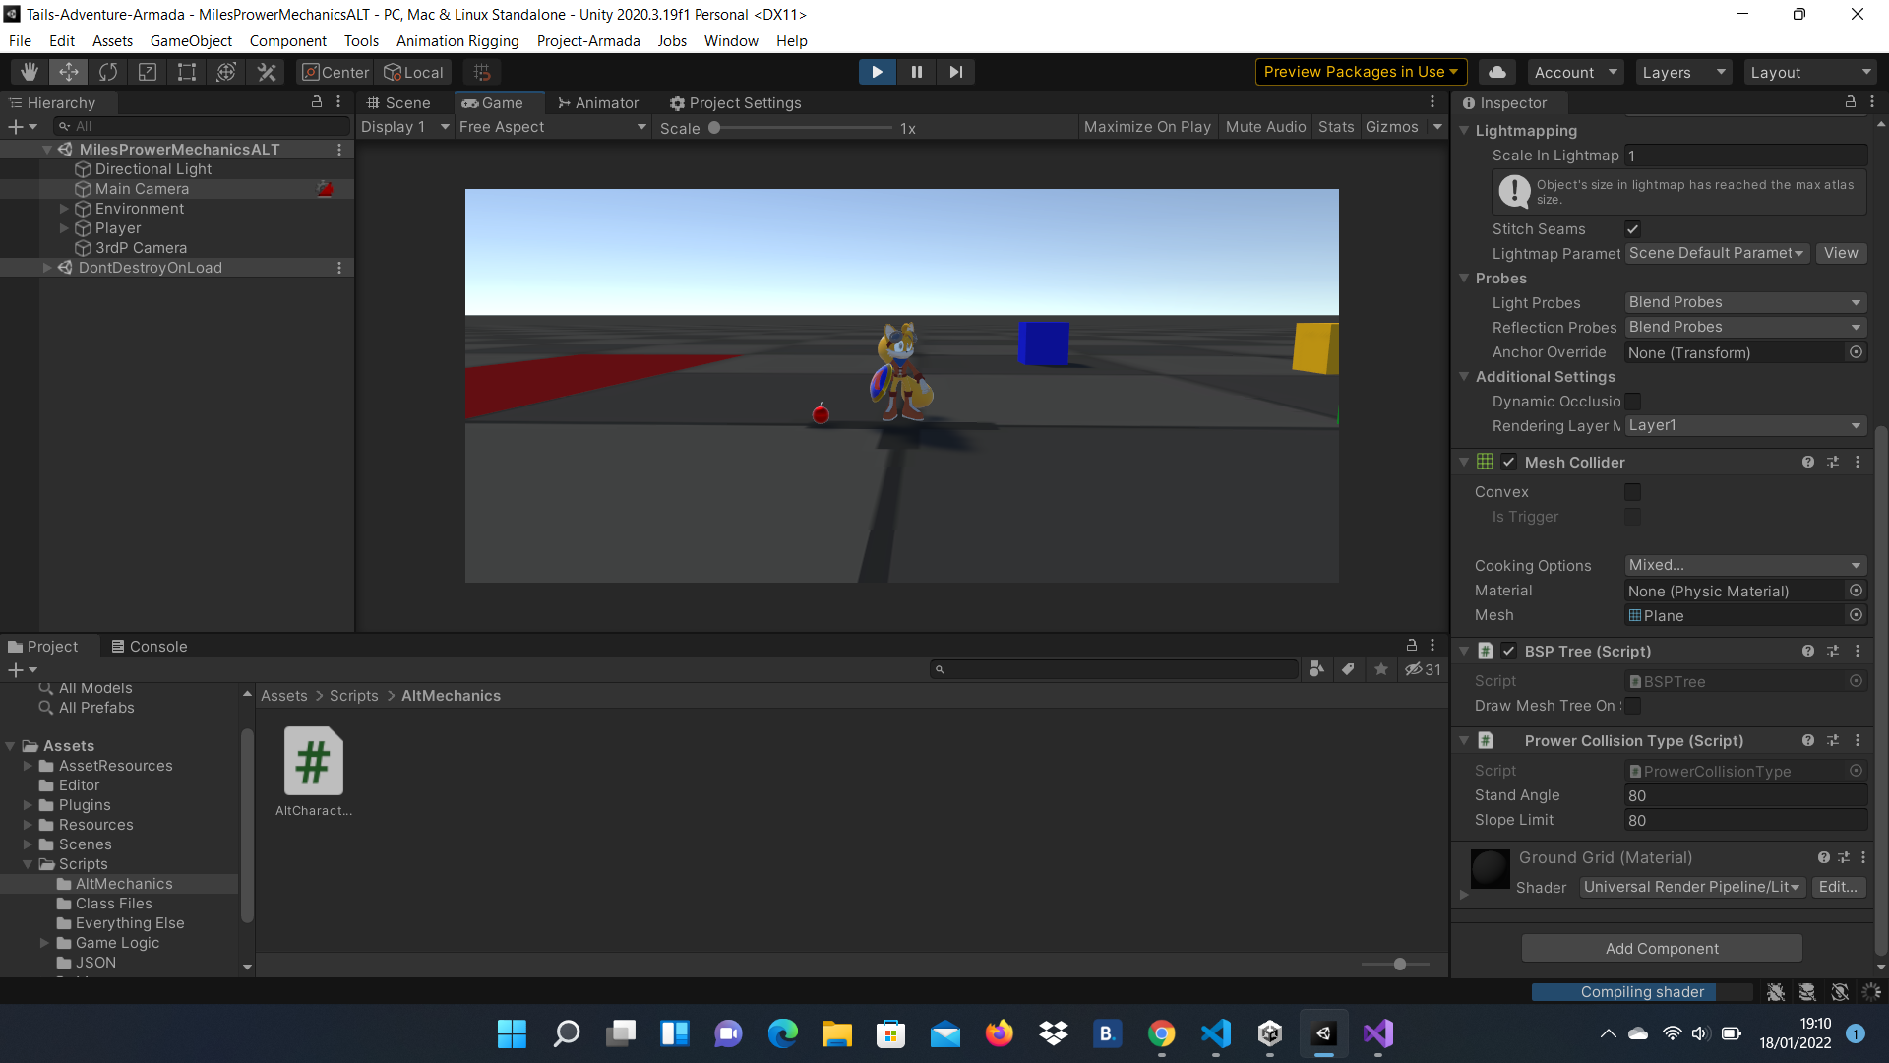
Task: Open Display 1 dropdown
Action: click(404, 127)
